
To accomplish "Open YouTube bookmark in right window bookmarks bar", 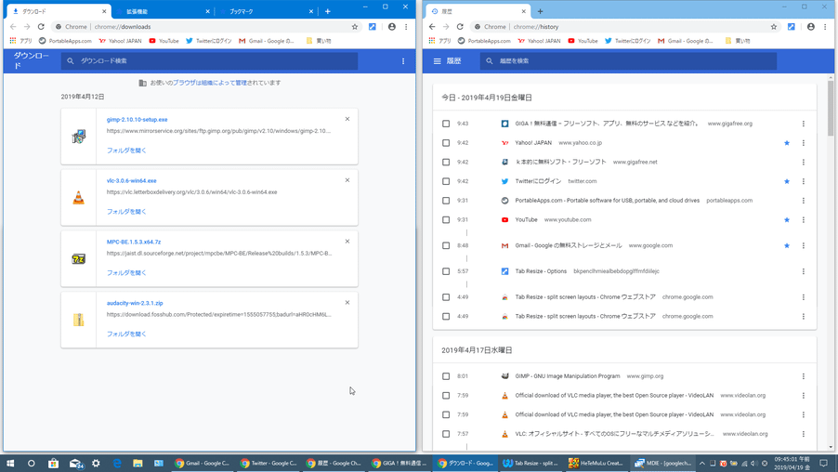I will (x=583, y=41).
